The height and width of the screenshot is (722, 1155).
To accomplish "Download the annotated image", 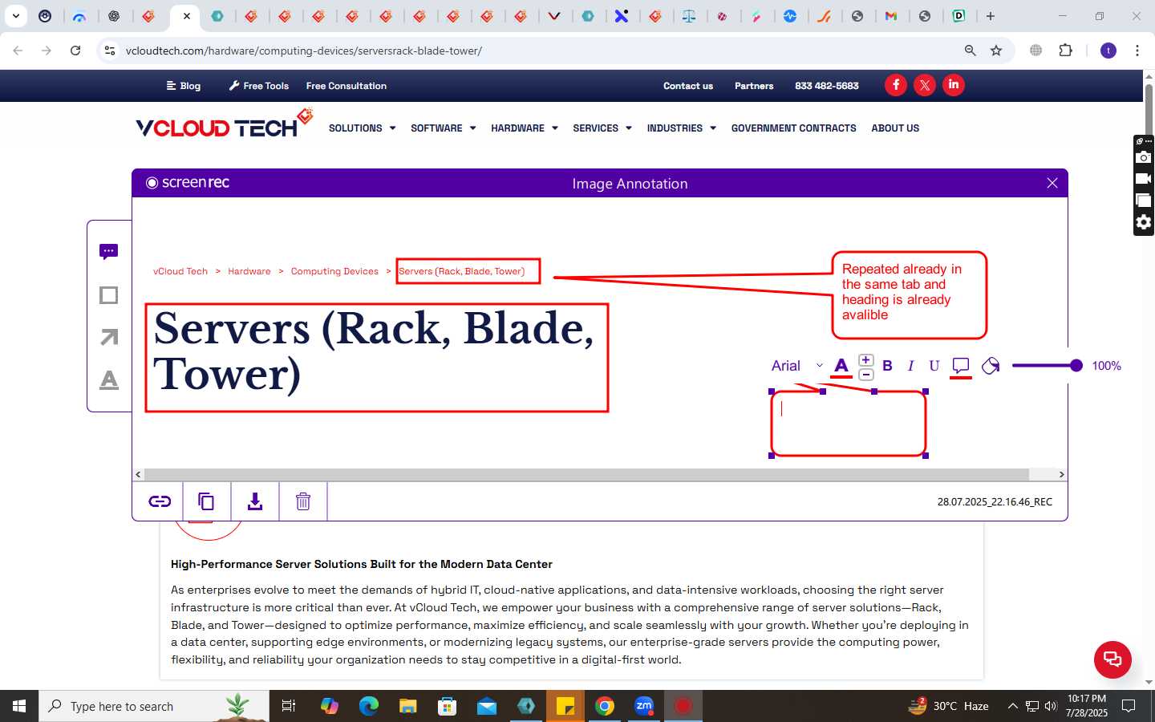I will [x=255, y=501].
